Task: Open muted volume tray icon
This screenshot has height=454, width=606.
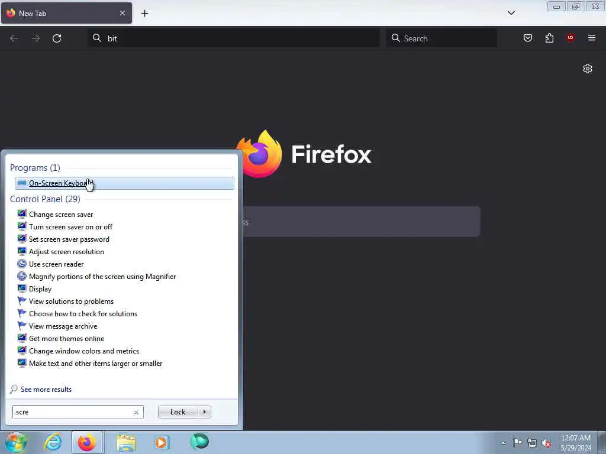Action: 546,443
